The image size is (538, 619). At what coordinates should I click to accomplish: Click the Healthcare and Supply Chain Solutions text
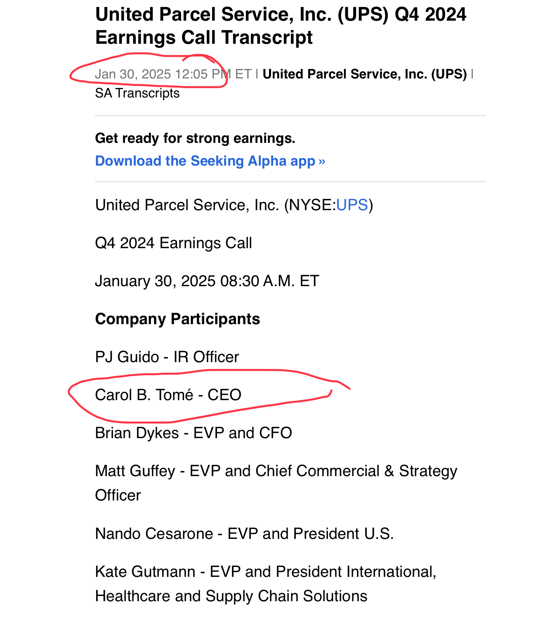231,596
